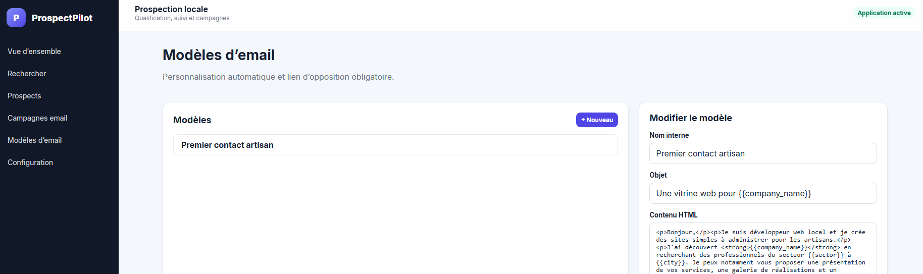Open the Prospects section

[x=24, y=96]
